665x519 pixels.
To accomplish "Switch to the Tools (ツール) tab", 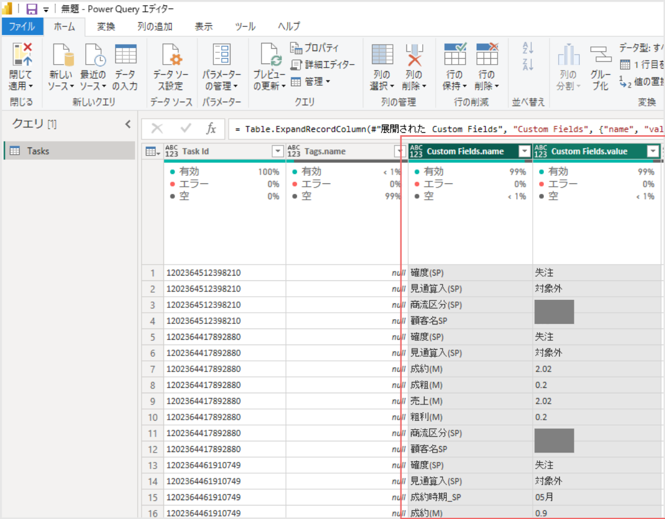I will tap(245, 26).
